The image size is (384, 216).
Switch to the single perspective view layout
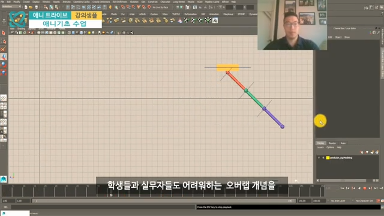point(4,98)
